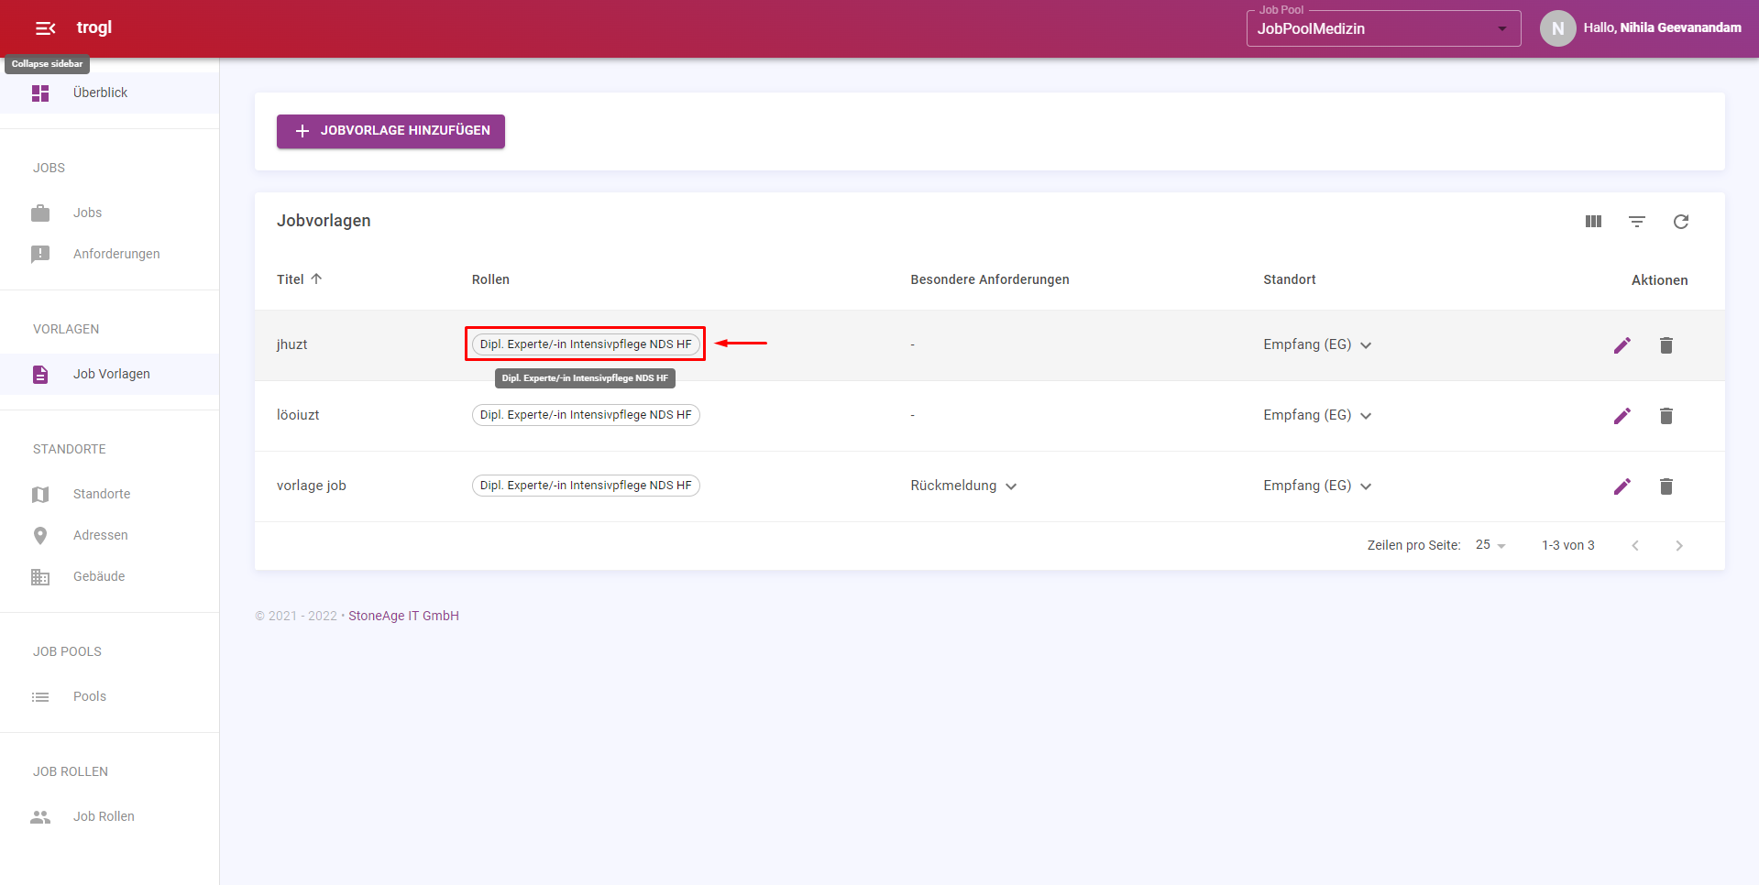Click Hallo, Nihila Geevanandam user name
Viewport: 1759px width, 885px height.
pos(1662,27)
